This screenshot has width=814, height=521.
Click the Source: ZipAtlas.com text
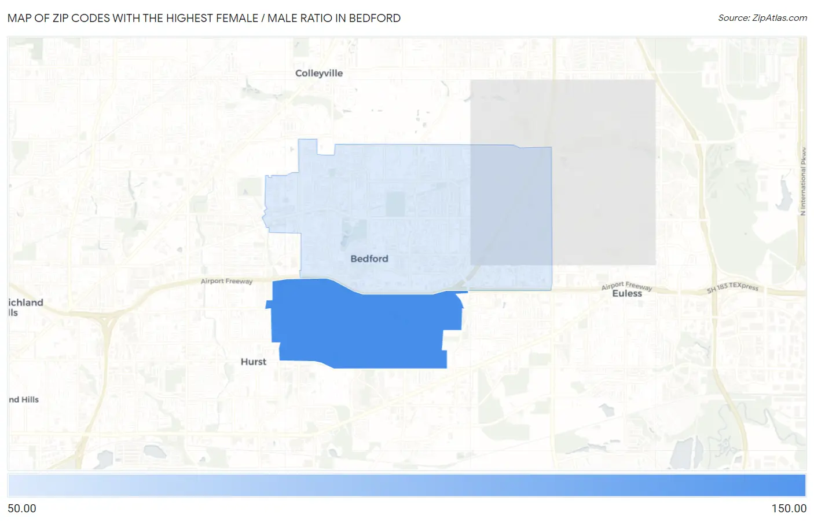pos(762,18)
